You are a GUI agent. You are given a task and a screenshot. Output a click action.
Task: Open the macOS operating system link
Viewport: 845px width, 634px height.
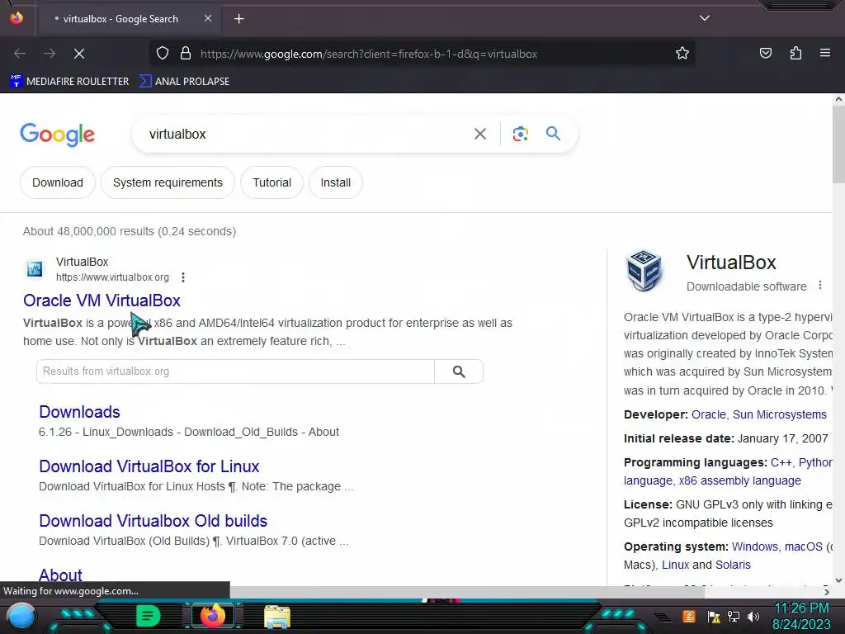tap(804, 546)
